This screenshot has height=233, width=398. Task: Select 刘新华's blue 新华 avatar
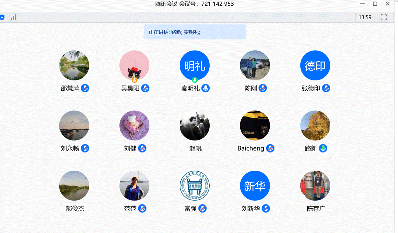(255, 186)
